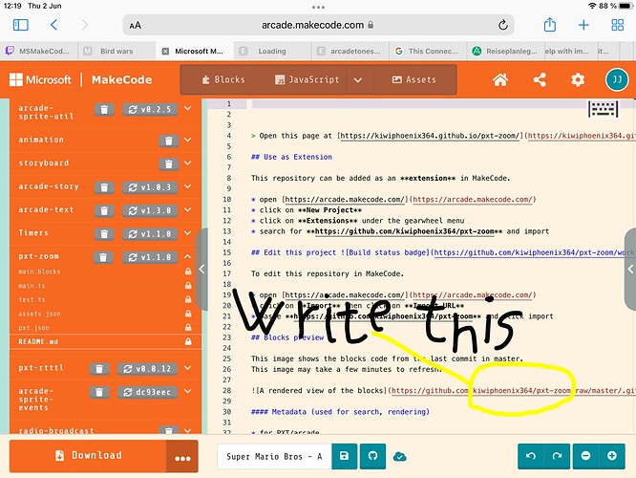Switch to the Blocks editor
The height and width of the screenshot is (478, 636).
coord(223,79)
